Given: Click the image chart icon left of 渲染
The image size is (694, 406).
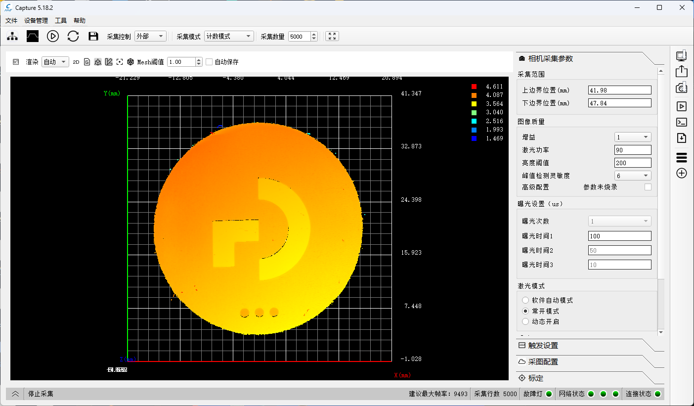Looking at the screenshot, I should [16, 62].
